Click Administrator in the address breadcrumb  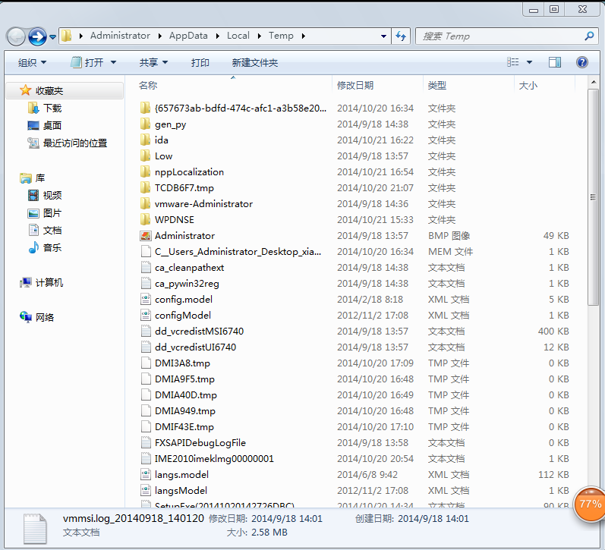(x=120, y=36)
